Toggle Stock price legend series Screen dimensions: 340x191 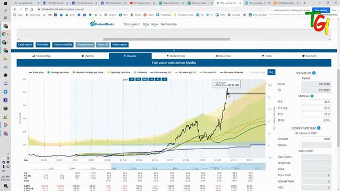tap(36, 72)
